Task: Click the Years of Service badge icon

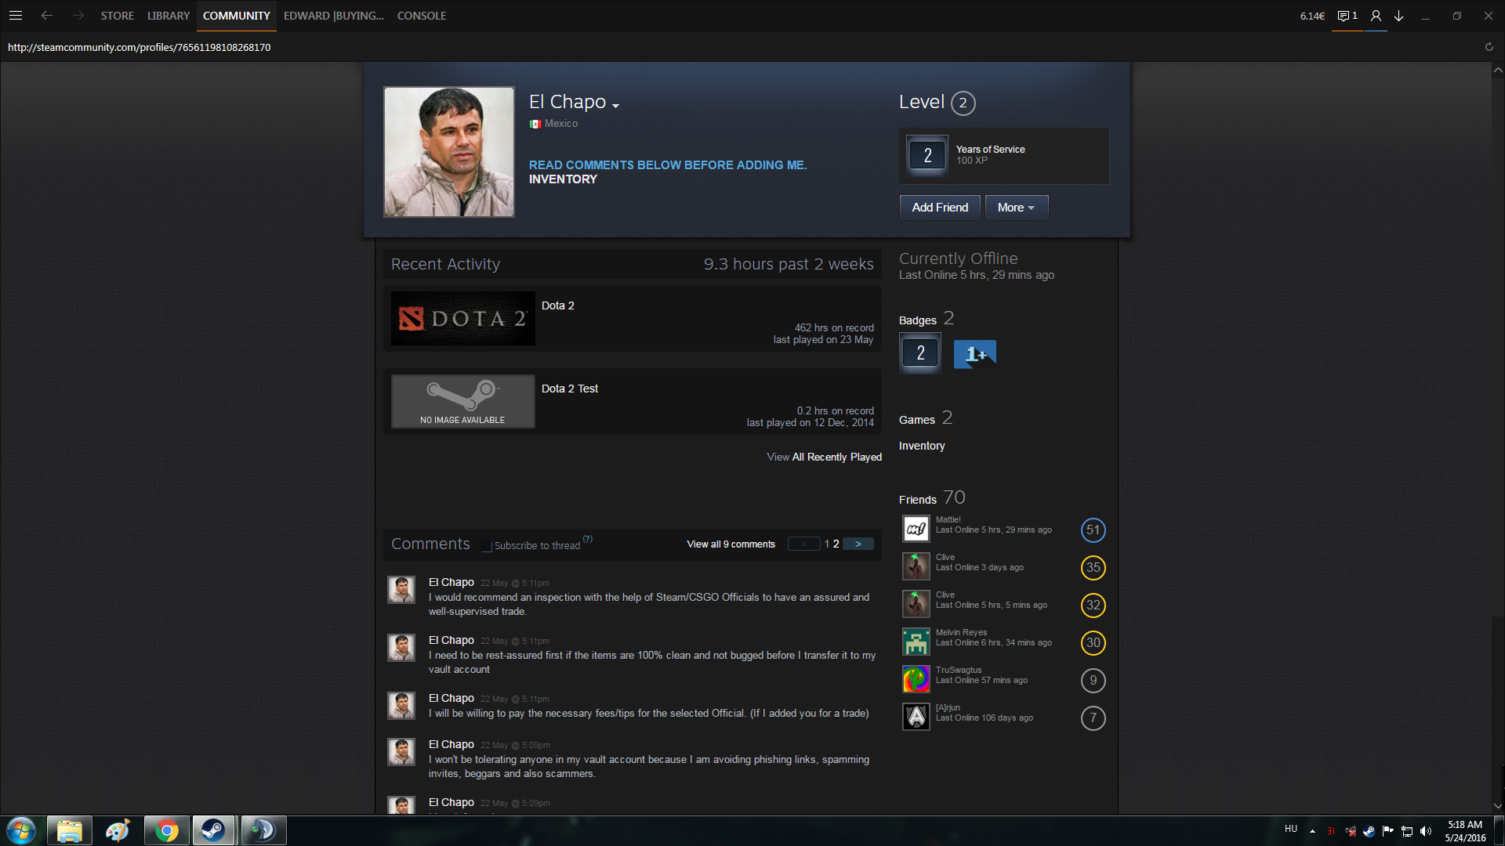Action: [x=927, y=155]
